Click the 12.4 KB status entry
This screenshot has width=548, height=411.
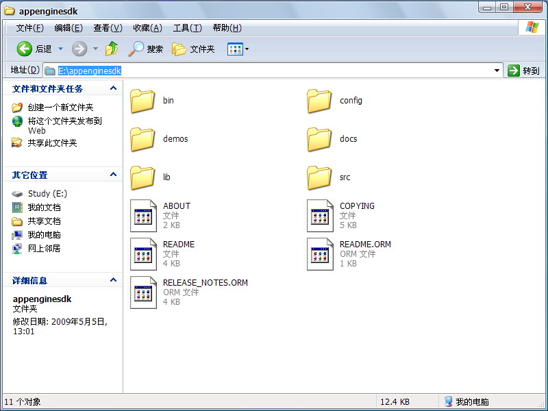coord(395,402)
